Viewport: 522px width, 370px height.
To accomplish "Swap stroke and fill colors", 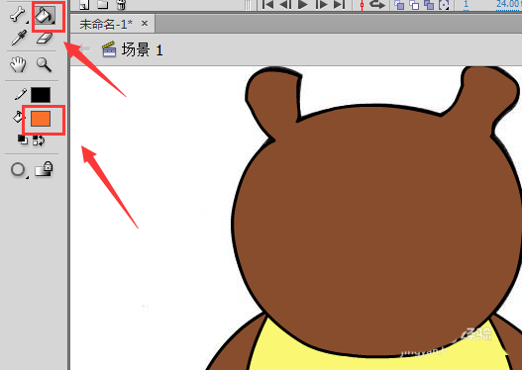I will tap(39, 140).
